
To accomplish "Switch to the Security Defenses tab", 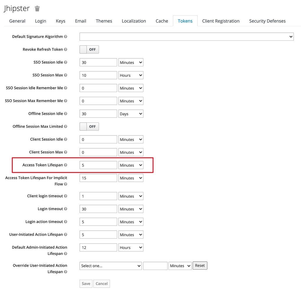I will [267, 21].
